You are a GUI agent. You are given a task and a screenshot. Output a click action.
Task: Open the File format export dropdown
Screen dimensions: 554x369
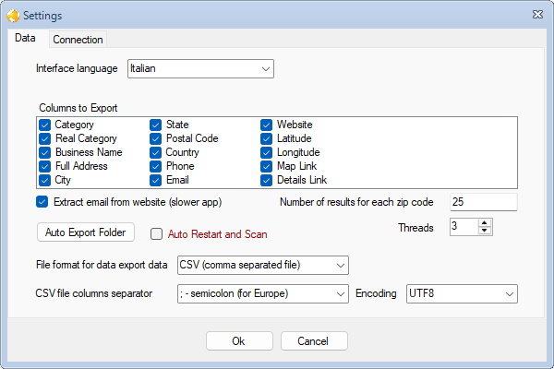pos(263,265)
